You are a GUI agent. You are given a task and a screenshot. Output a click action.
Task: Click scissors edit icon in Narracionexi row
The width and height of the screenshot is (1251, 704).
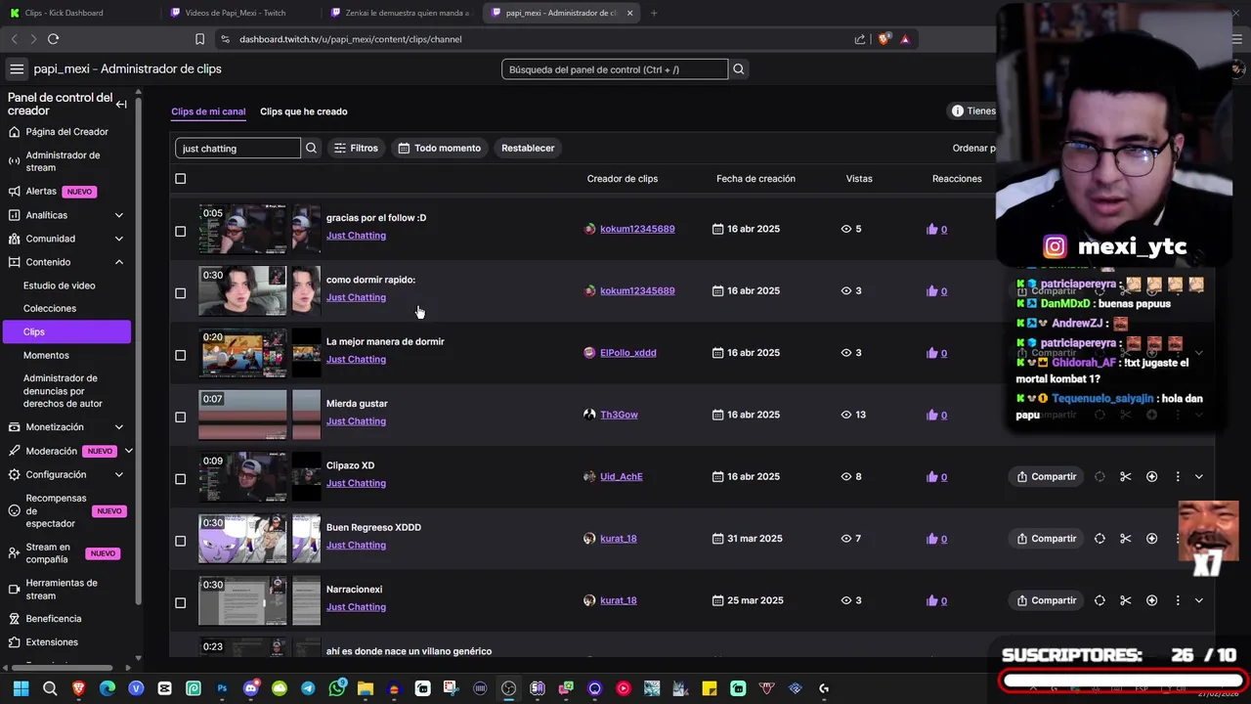pyautogui.click(x=1126, y=600)
